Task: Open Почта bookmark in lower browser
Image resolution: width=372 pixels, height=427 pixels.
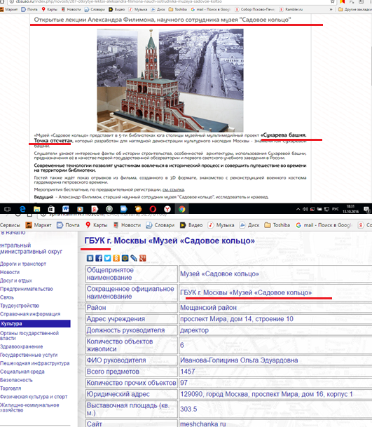Action: point(68,225)
